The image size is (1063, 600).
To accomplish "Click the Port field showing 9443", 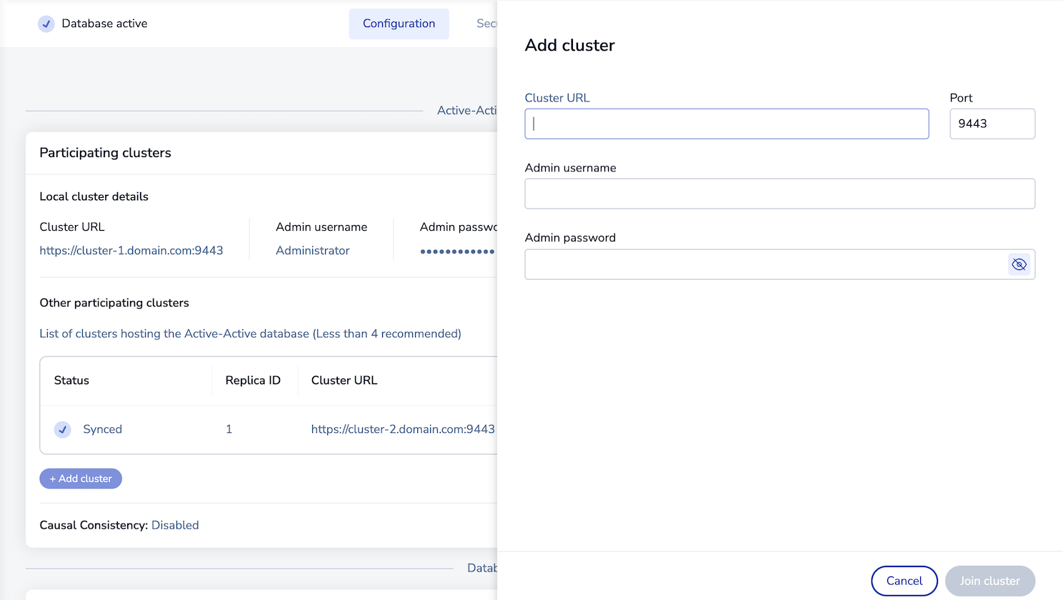I will [992, 124].
